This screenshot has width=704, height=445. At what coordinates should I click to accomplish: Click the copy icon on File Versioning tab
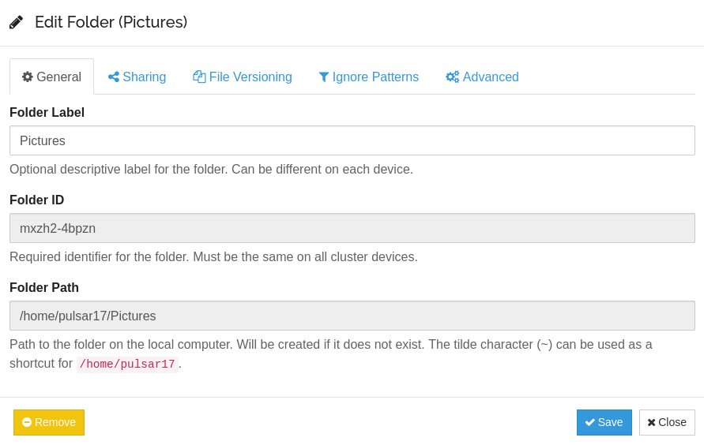[x=199, y=77]
